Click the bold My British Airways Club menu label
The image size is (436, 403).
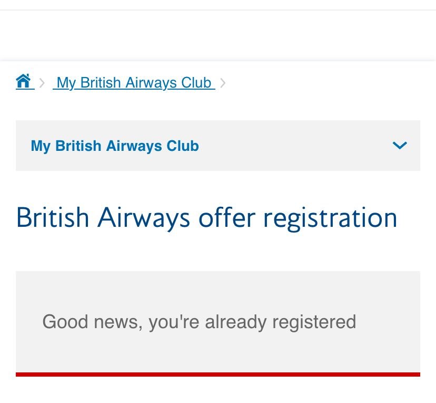pyautogui.click(x=115, y=146)
